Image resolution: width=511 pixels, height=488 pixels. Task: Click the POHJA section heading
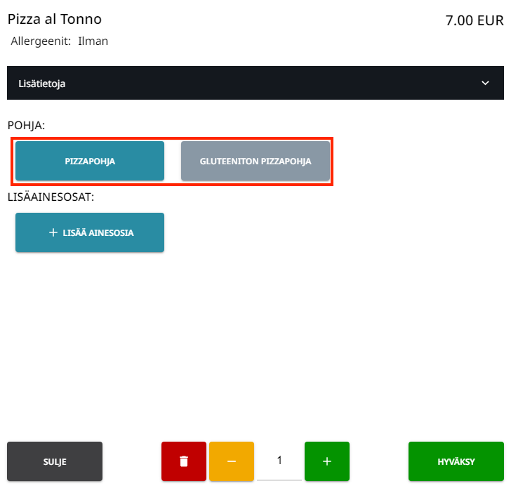[x=26, y=125]
